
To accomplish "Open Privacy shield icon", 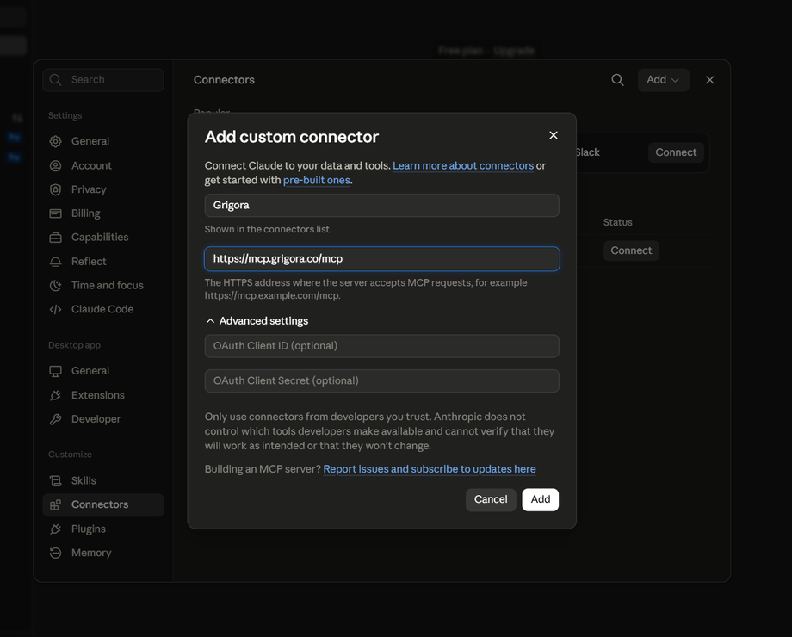I will 56,189.
